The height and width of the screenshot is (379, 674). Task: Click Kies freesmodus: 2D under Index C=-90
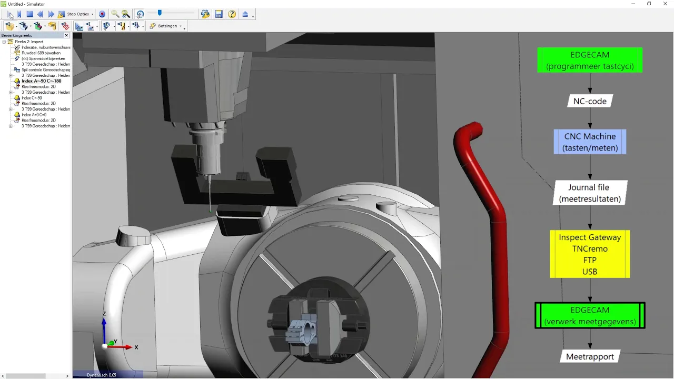coord(38,104)
